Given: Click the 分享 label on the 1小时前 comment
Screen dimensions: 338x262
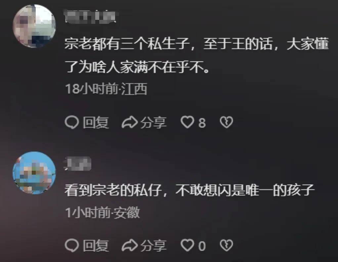Looking at the screenshot, I should click(x=153, y=245).
